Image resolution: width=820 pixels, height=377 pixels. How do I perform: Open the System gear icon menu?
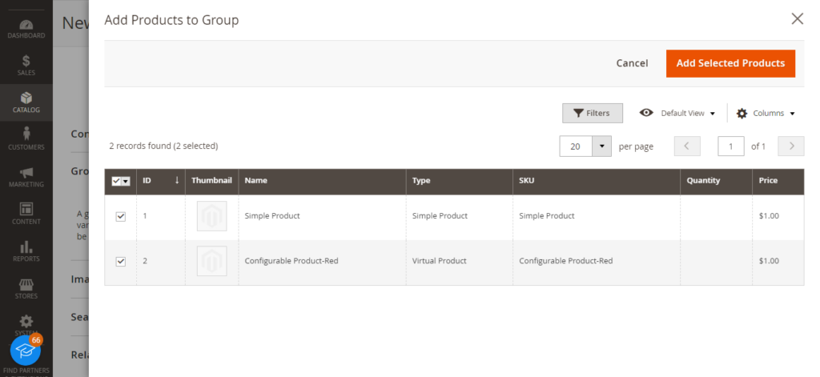pyautogui.click(x=26, y=322)
